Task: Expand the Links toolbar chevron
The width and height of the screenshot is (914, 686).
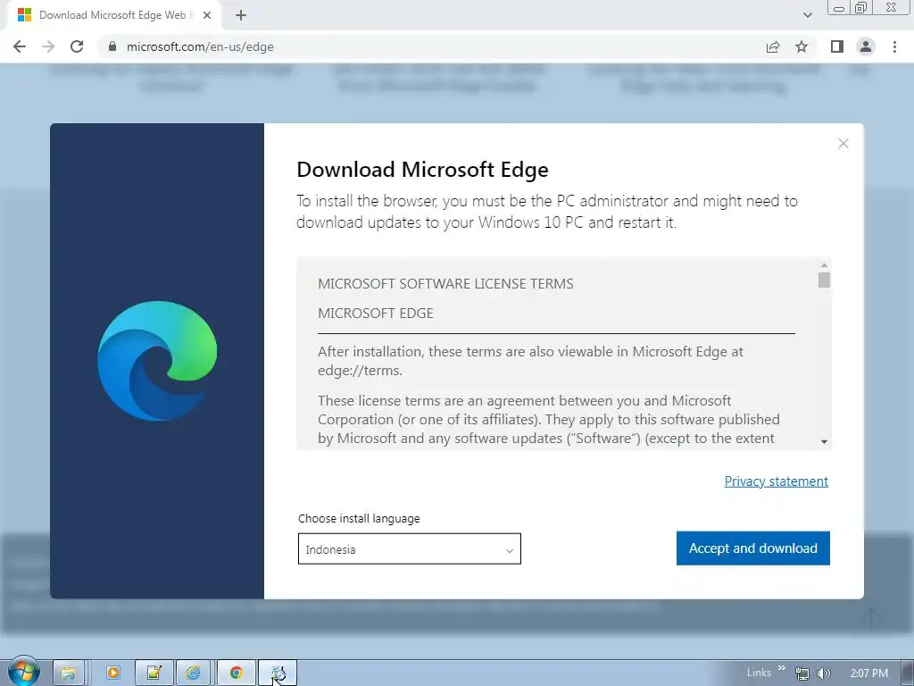Action: click(x=781, y=668)
